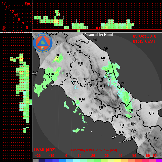Click the GR city label
Image resolution: width=162 pixels, height=162 pixels.
[52, 74]
